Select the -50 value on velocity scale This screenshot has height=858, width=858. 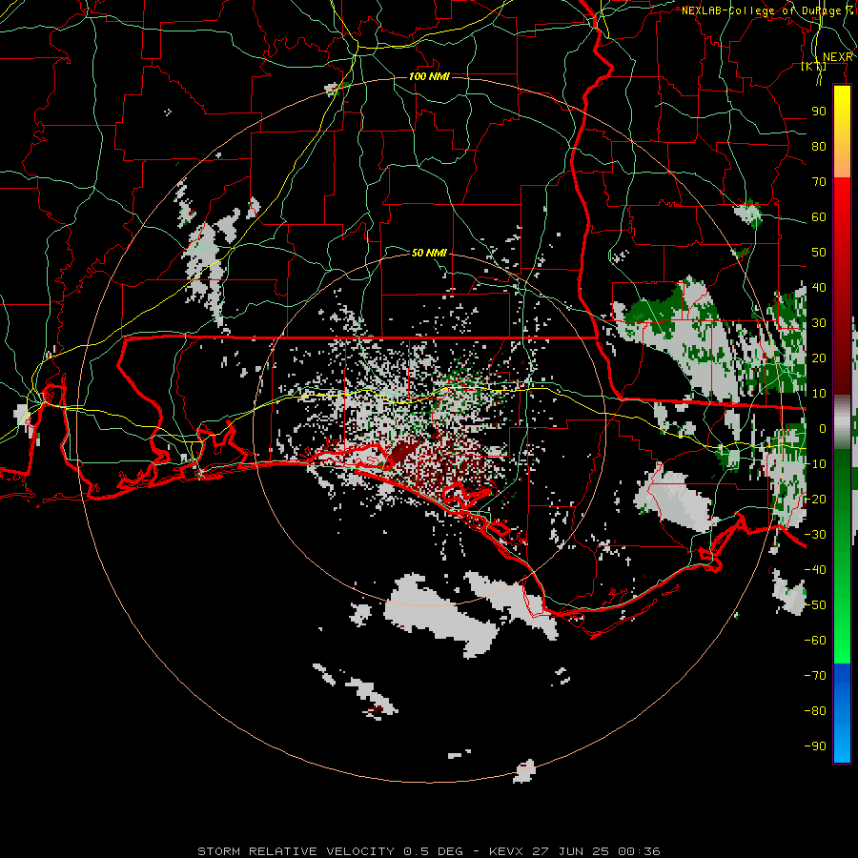point(815,605)
